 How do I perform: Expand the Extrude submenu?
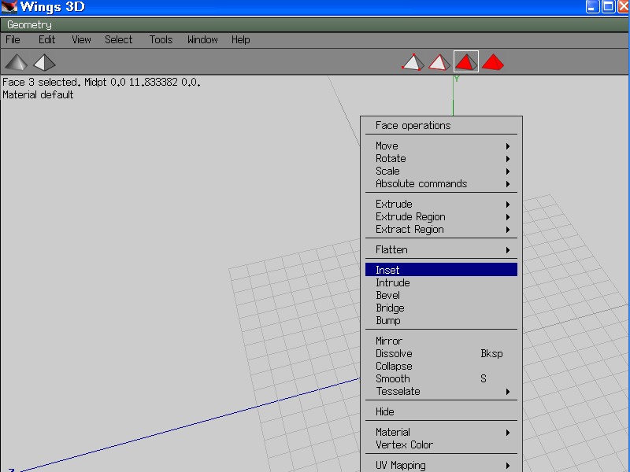(441, 205)
